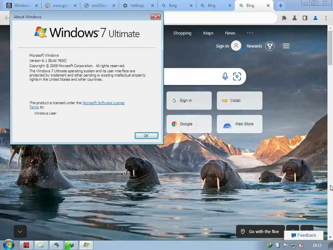333x250 pixels.
Task: Click the document tray icon
Action: pyautogui.click(x=278, y=245)
